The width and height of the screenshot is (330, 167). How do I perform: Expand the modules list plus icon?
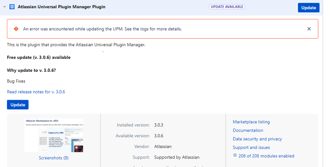[235, 155]
